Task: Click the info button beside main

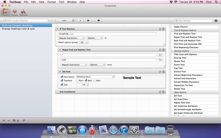Action: coord(80,20)
